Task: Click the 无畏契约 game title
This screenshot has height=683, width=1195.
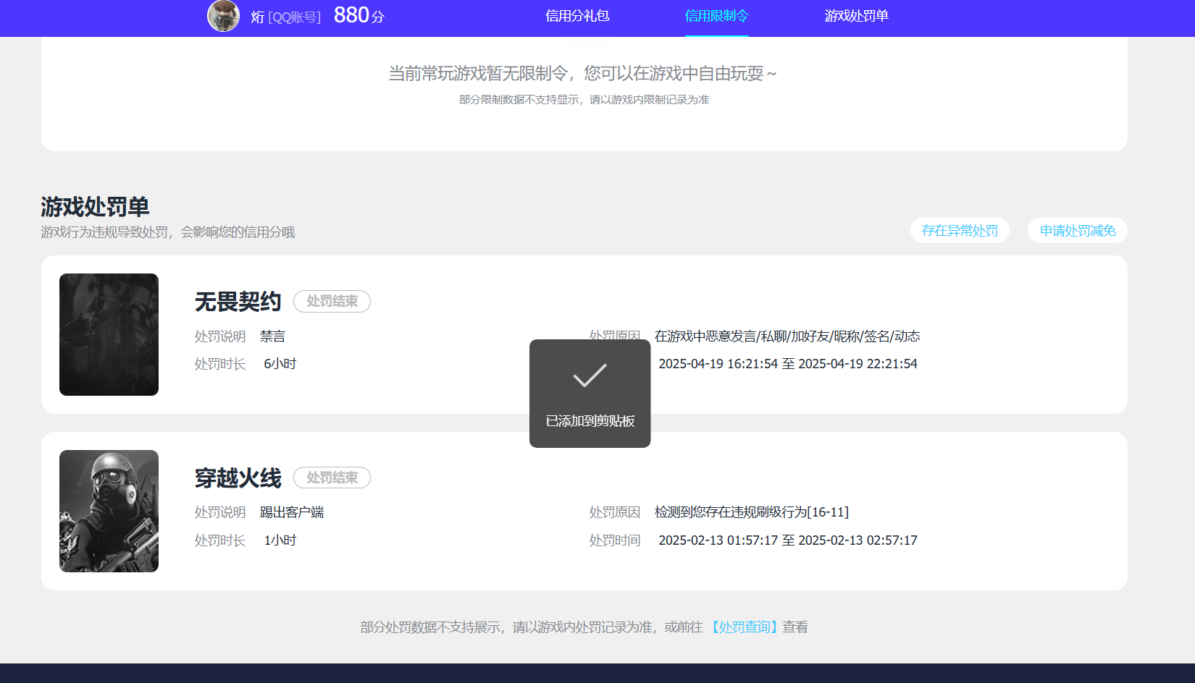Action: [x=238, y=302]
